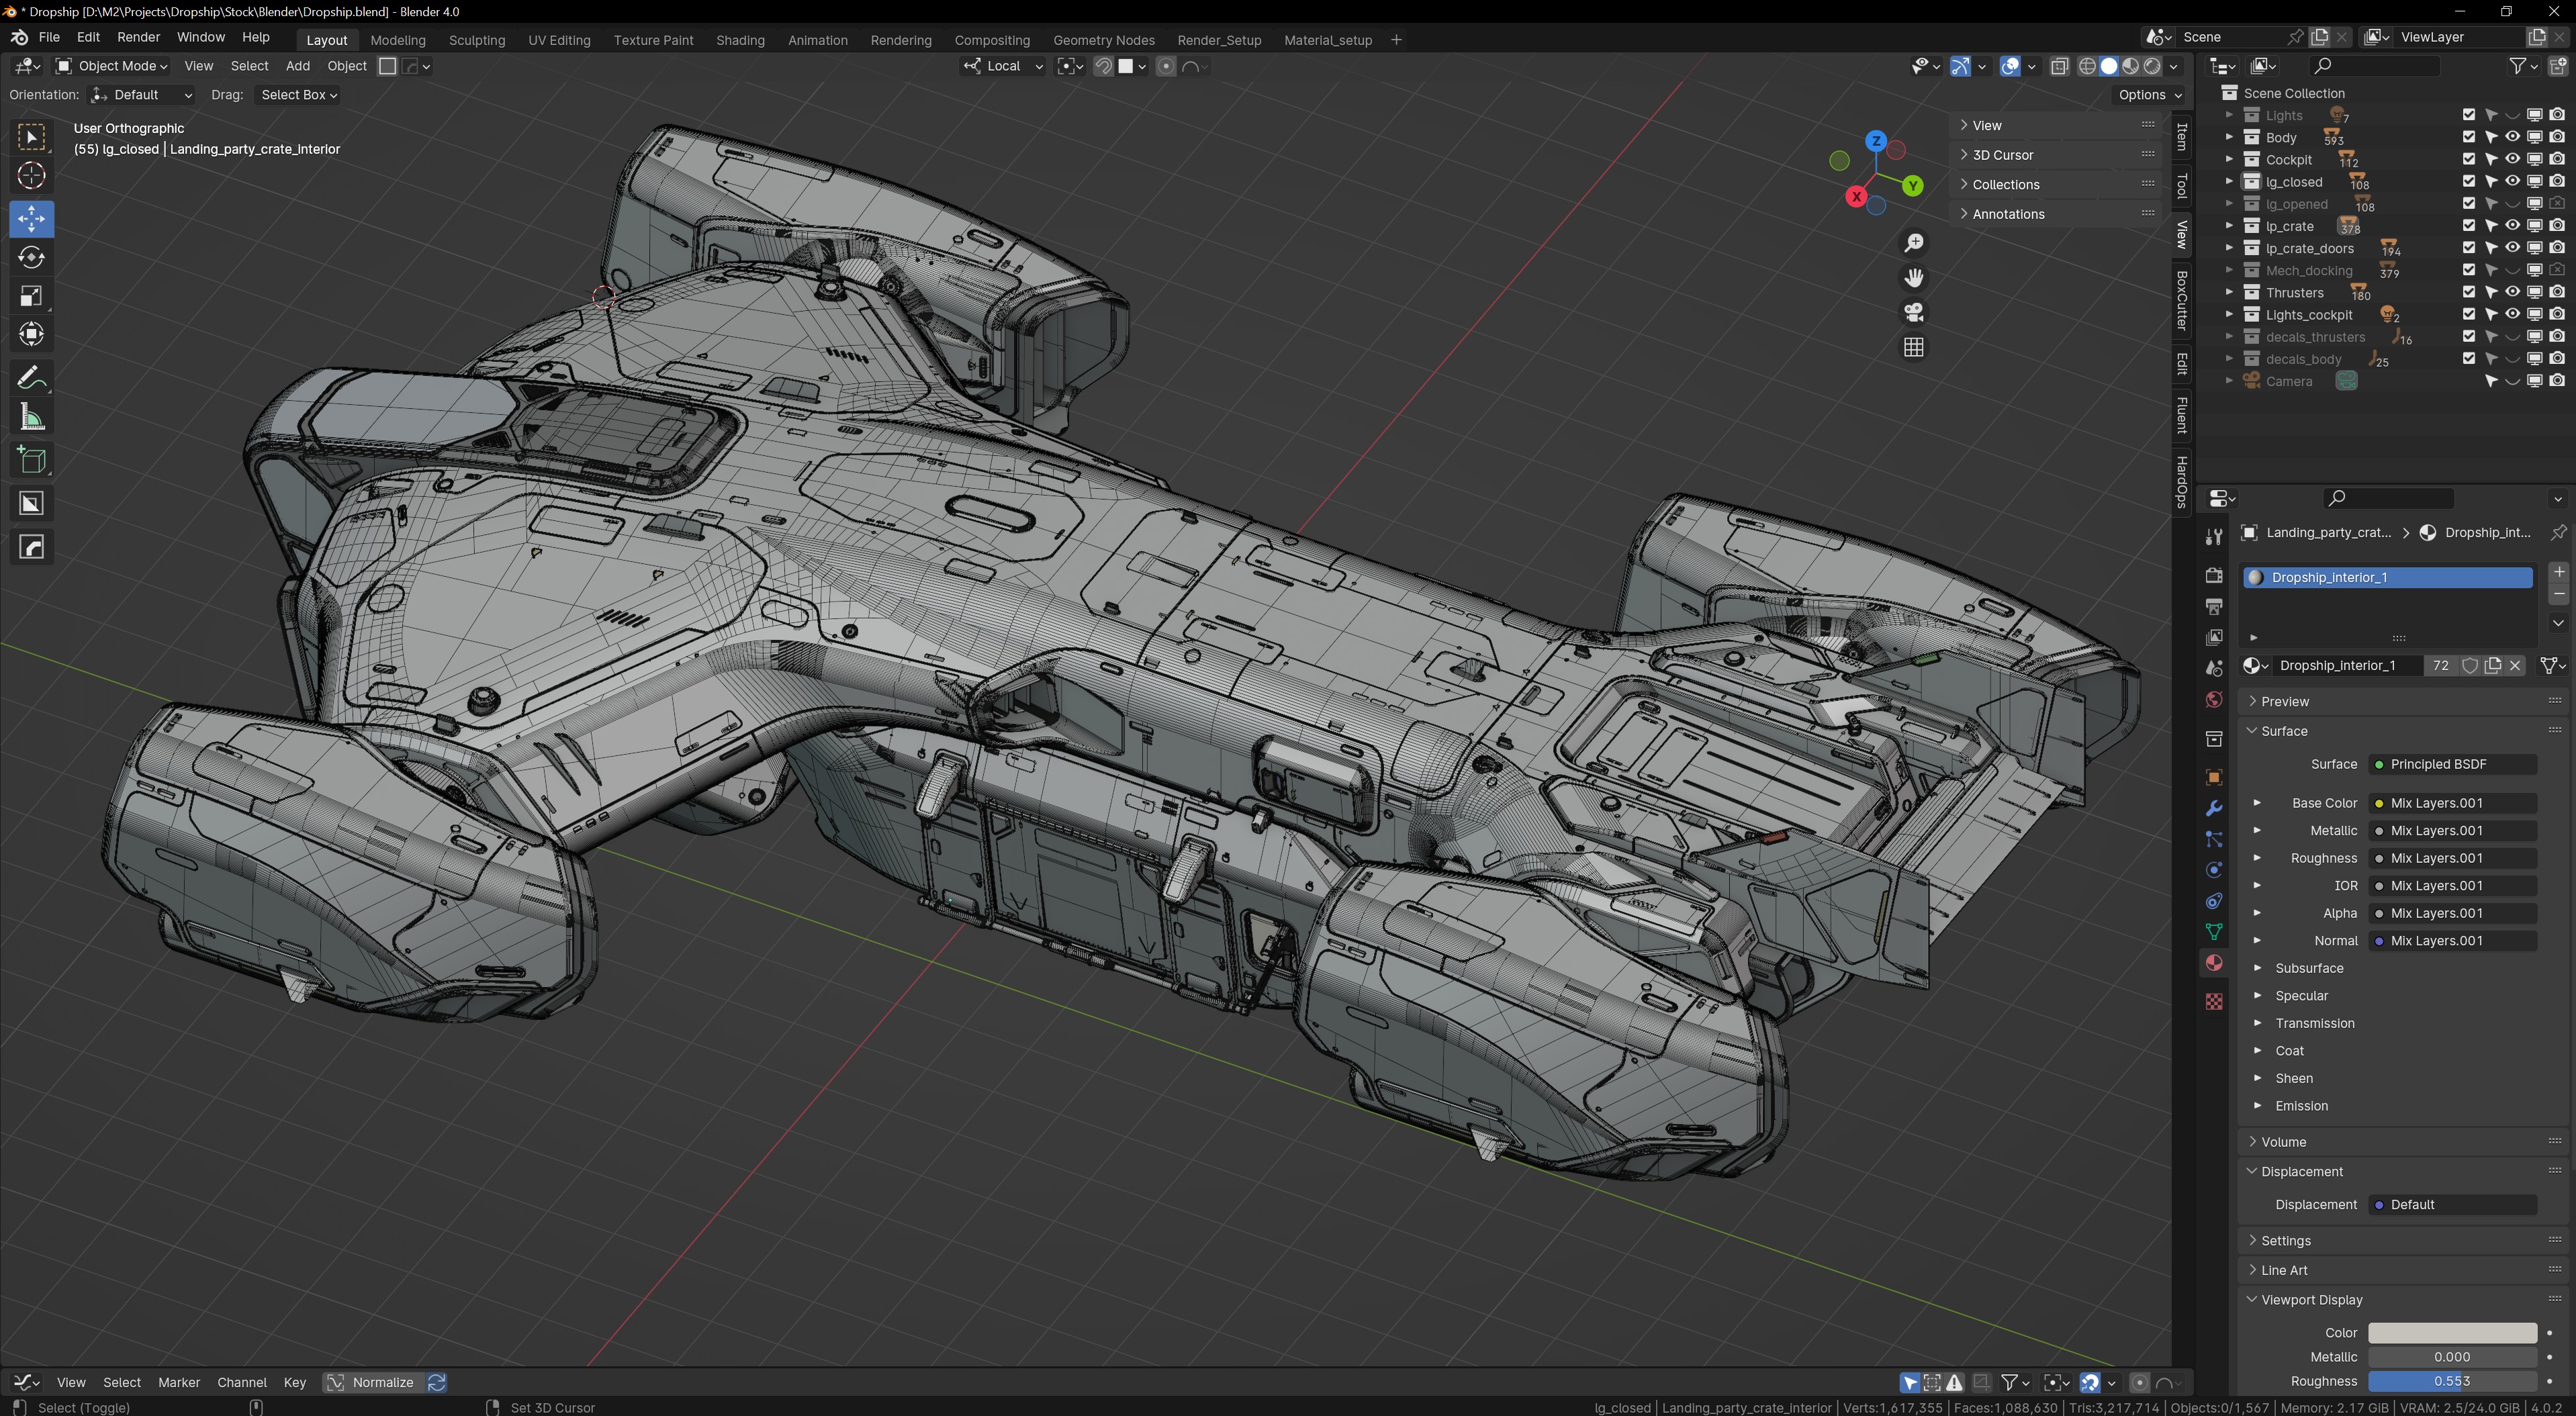
Task: Open the Physics properties tab icon
Action: coord(2214,871)
